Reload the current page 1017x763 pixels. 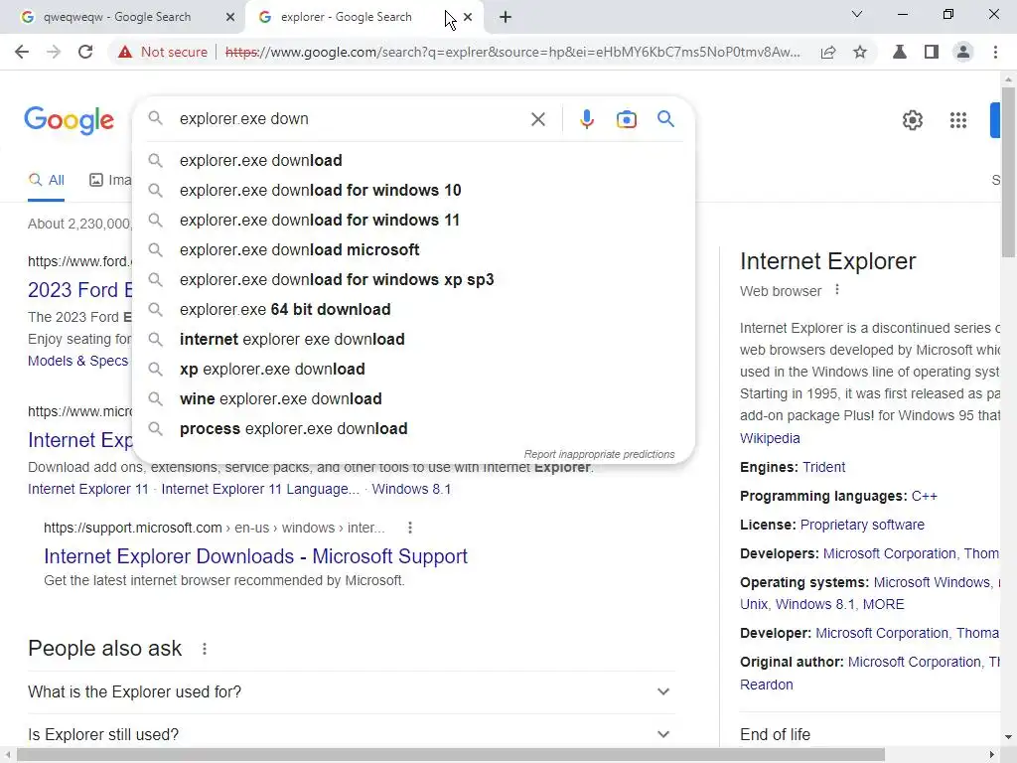click(85, 52)
